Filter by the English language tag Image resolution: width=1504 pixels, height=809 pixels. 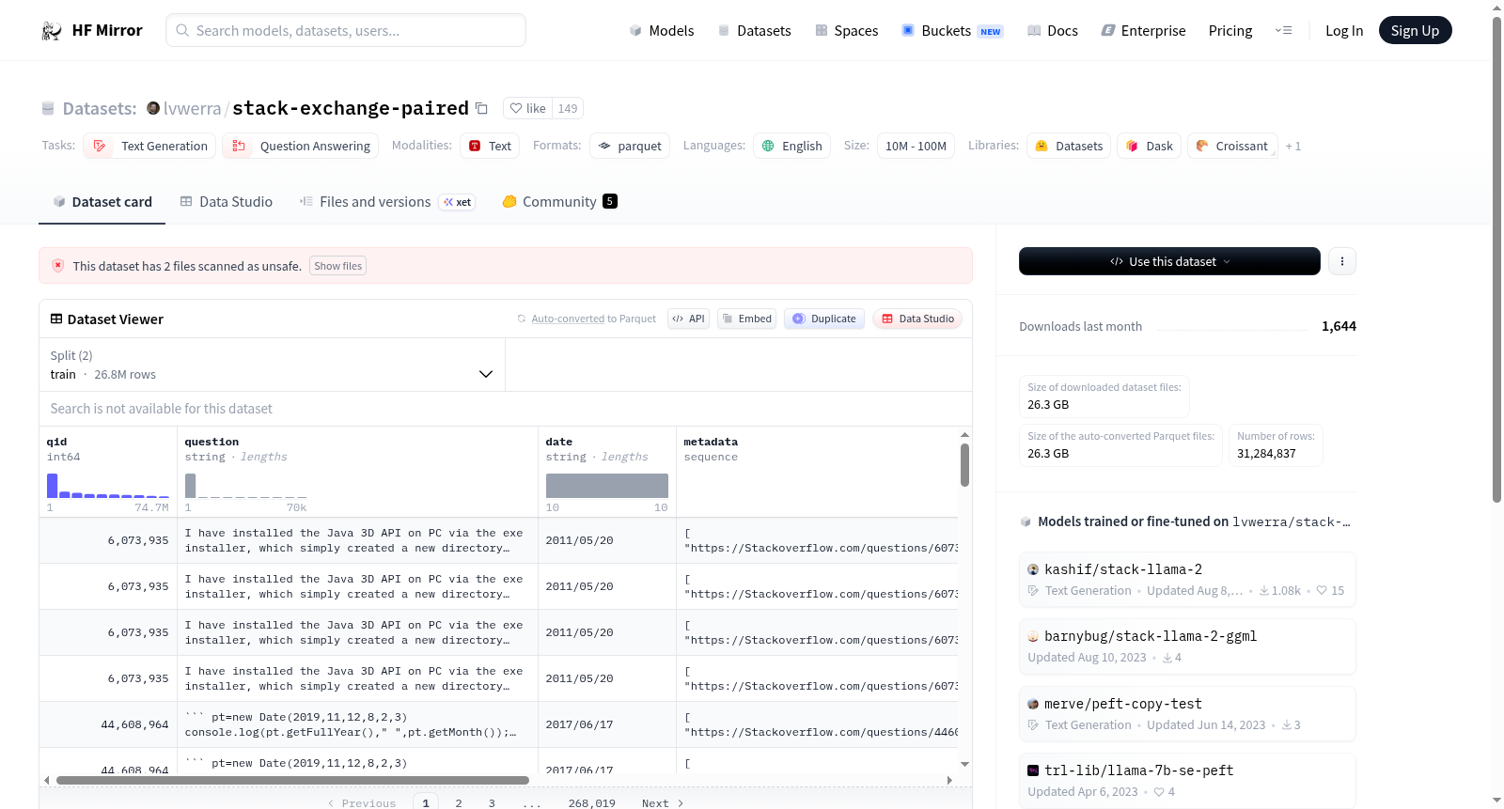pos(791,146)
